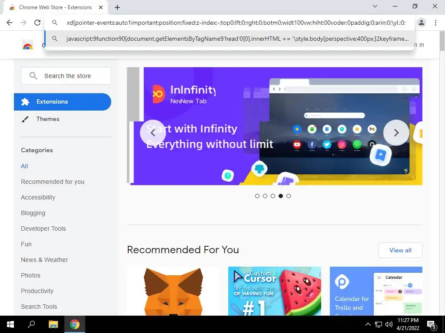Image resolution: width=445 pixels, height=333 pixels.
Task: Open the Chrome profile avatar menu
Action: [422, 23]
